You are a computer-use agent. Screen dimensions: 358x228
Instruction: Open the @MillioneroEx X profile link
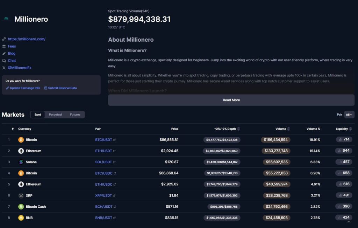pos(20,68)
